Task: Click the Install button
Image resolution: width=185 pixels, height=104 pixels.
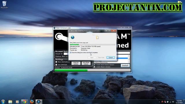Action: [125, 66]
